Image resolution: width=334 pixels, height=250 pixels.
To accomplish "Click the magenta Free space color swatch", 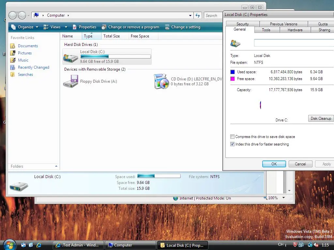I will pyautogui.click(x=233, y=79).
